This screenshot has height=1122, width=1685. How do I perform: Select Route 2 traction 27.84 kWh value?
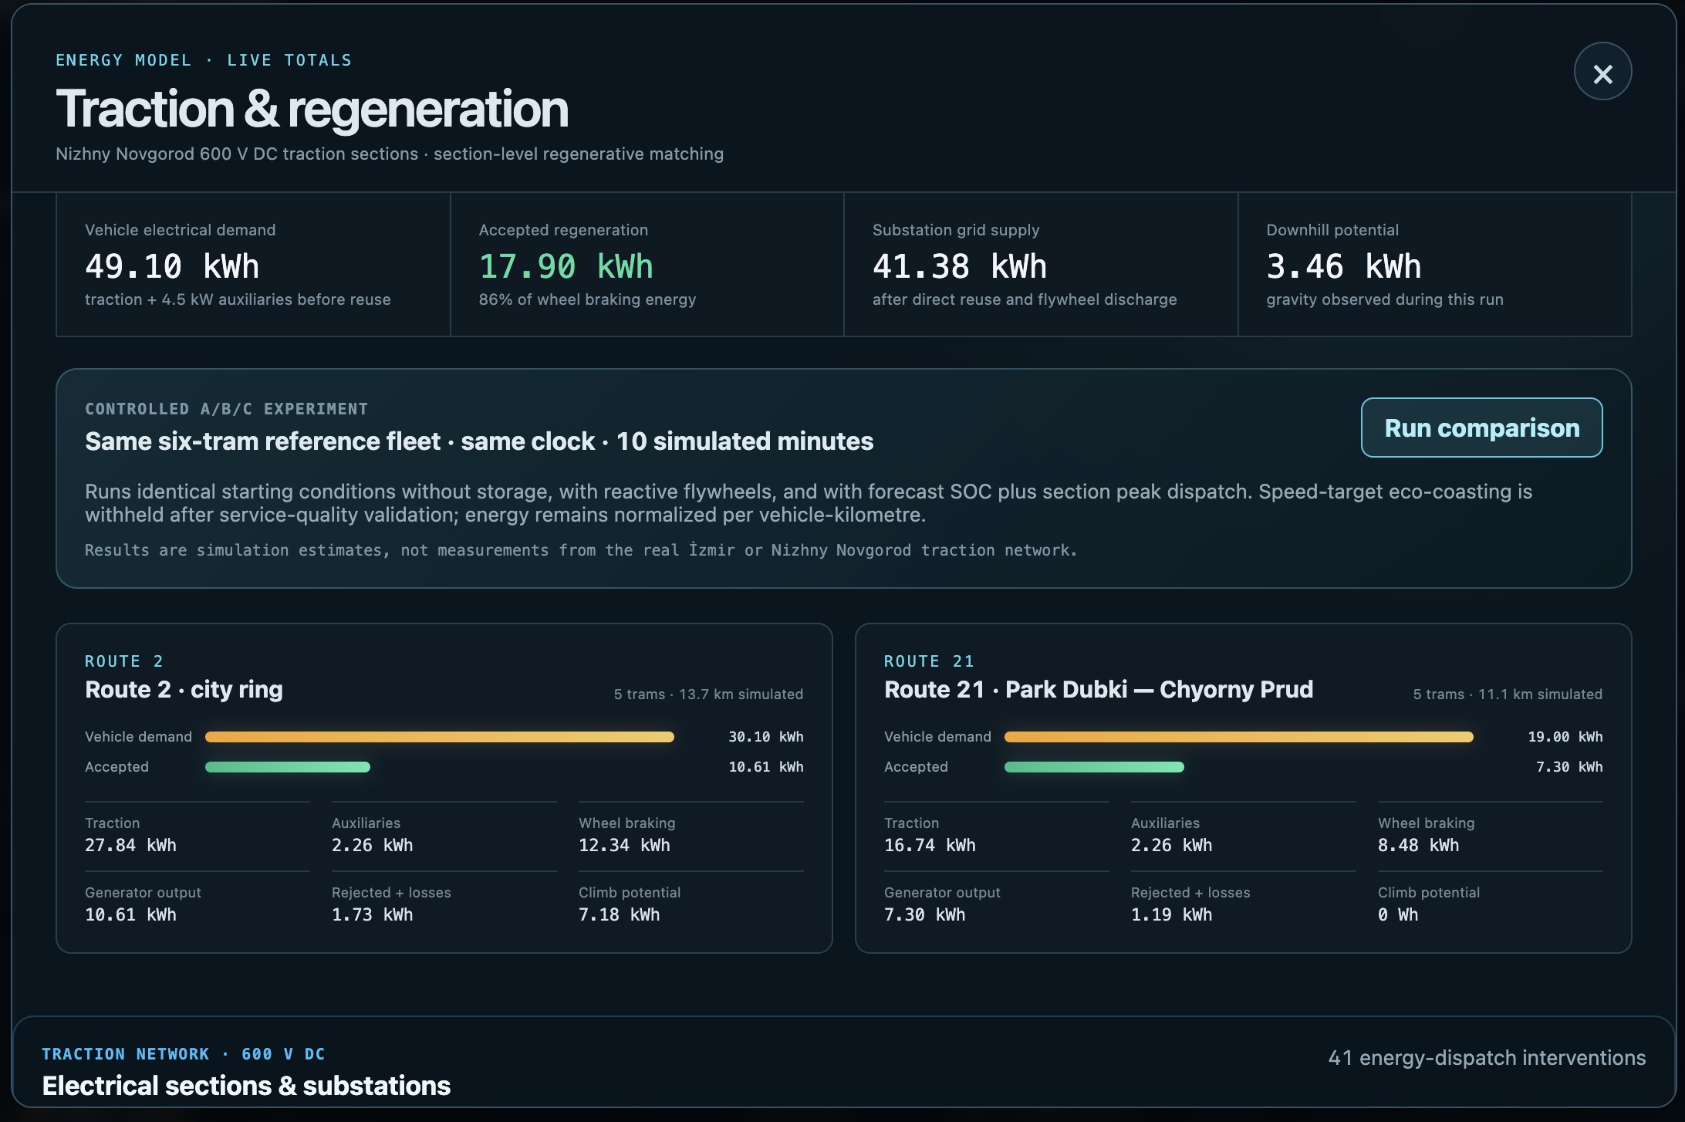pyautogui.click(x=130, y=845)
